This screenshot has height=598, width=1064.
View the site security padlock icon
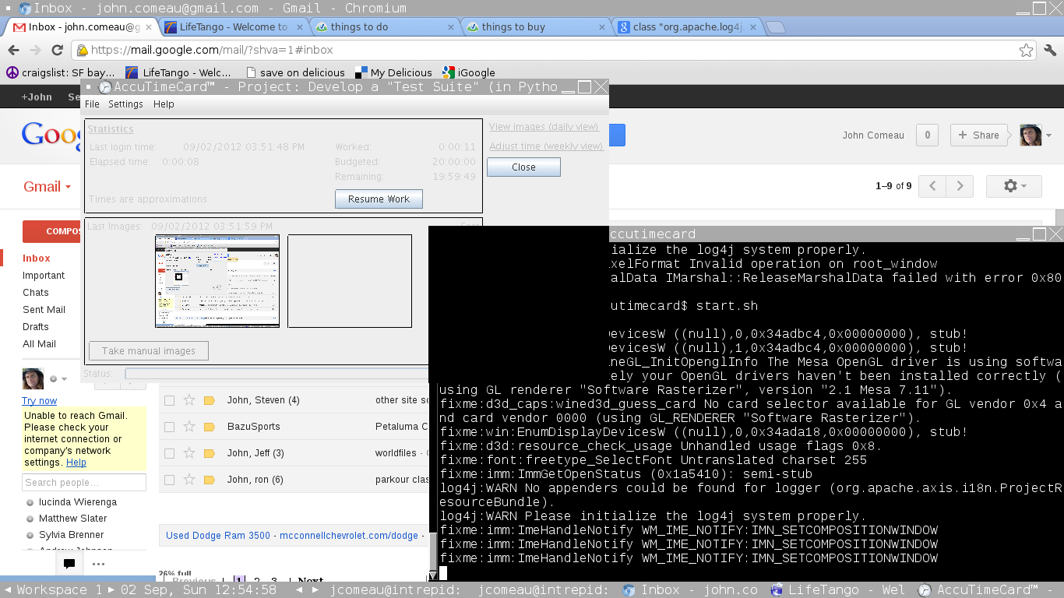pos(81,50)
